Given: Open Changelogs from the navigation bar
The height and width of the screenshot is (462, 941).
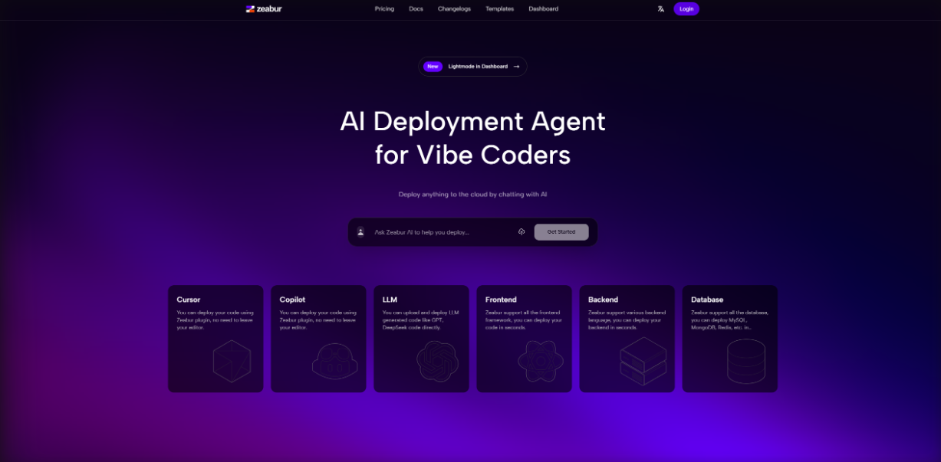Looking at the screenshot, I should [x=454, y=9].
